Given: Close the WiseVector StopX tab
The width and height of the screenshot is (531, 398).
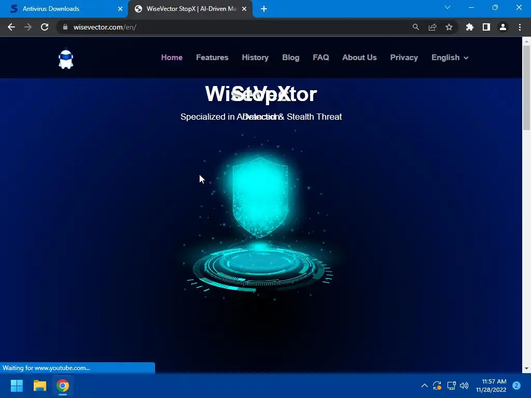Looking at the screenshot, I should point(244,9).
